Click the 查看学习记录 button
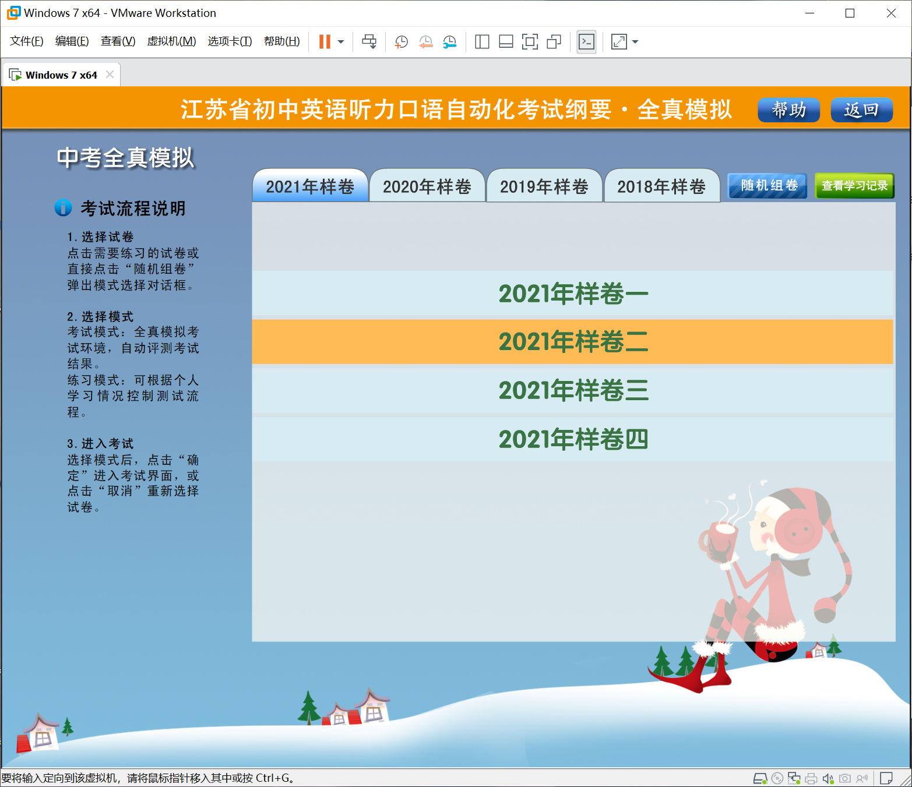This screenshot has width=912, height=787. pyautogui.click(x=854, y=186)
